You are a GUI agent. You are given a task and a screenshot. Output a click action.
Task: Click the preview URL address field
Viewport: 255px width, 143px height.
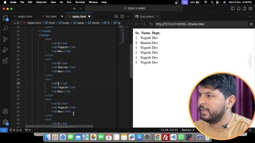[201, 24]
